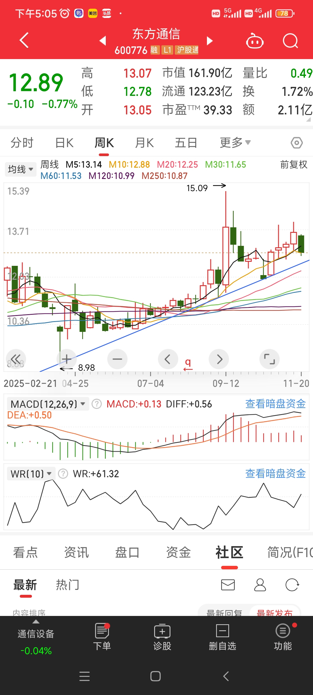Open chart settings hexagon icon
Screen dimensions: 313x695
pos(297,143)
